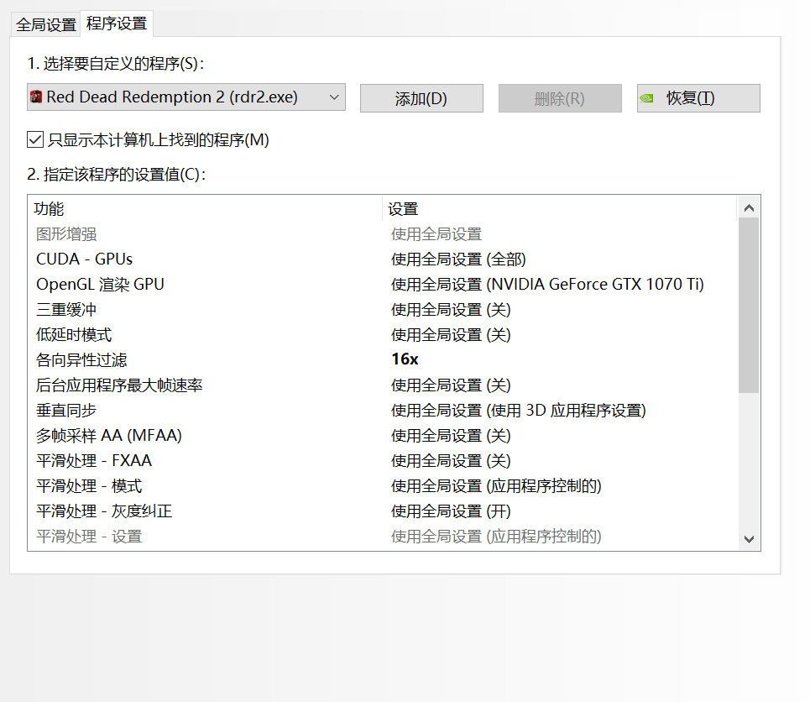Select the 平滑处理 - 模式 row
Screen dimensions: 810x702
coord(383,486)
